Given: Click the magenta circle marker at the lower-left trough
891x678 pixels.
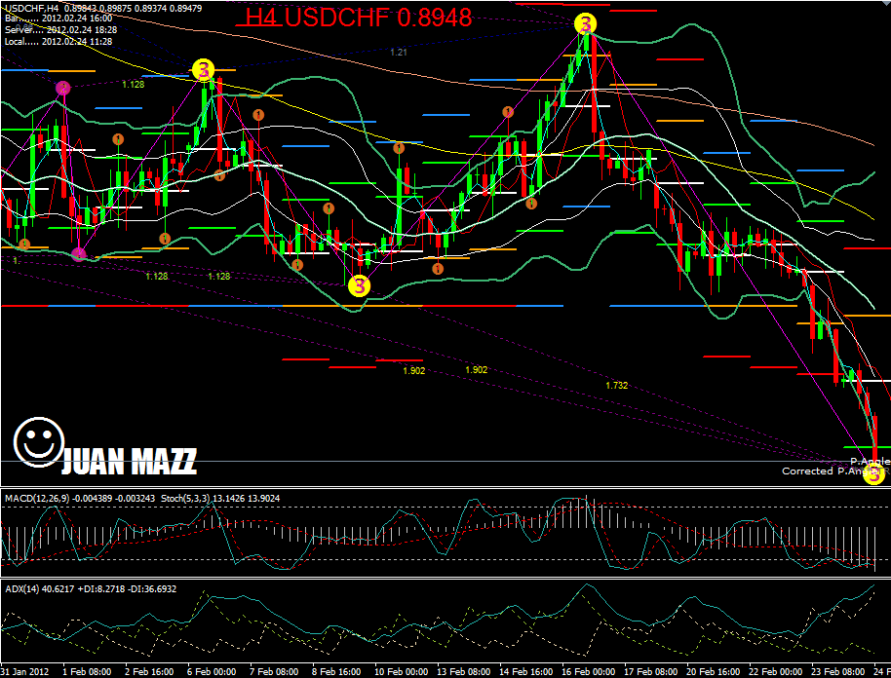Looking at the screenshot, I should click(79, 254).
